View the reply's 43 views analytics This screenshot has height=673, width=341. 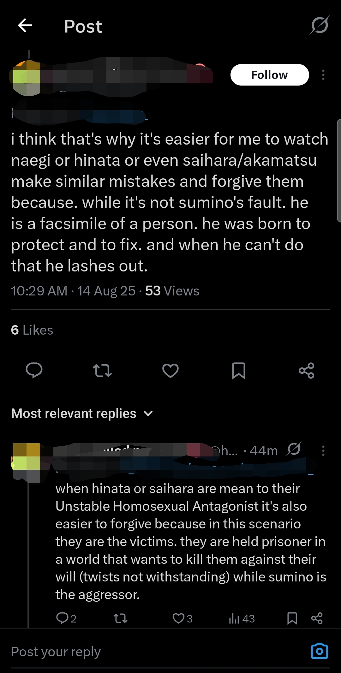point(242,618)
